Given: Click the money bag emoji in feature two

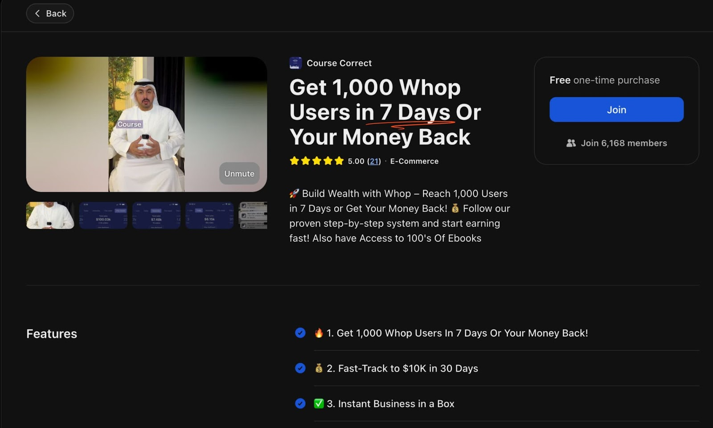Looking at the screenshot, I should point(319,368).
